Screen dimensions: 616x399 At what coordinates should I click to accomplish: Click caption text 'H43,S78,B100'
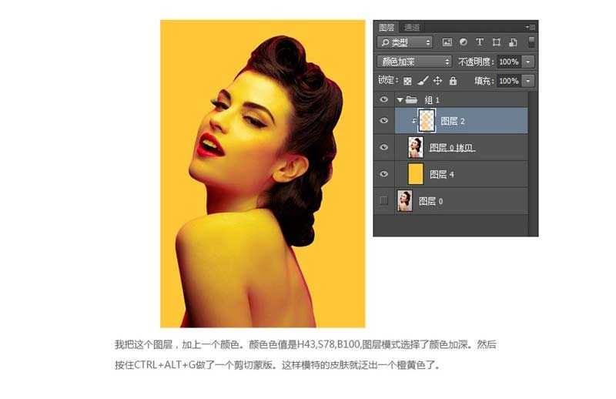click(x=329, y=345)
